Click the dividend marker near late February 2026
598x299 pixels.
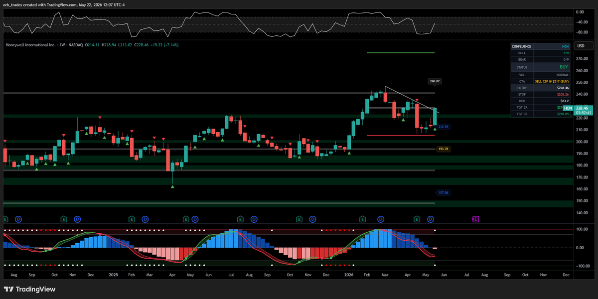coord(381,219)
